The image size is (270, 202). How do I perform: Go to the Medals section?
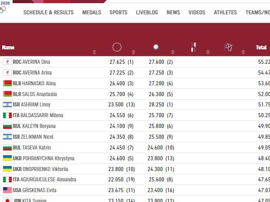pyautogui.click(x=91, y=13)
